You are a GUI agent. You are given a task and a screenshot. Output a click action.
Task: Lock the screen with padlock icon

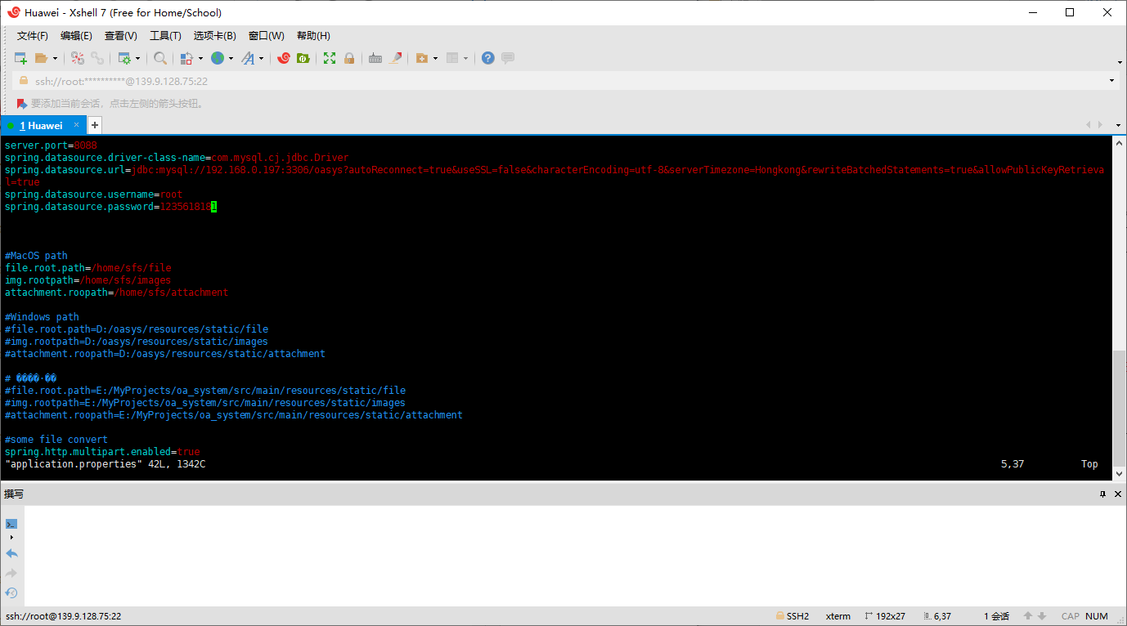point(349,58)
